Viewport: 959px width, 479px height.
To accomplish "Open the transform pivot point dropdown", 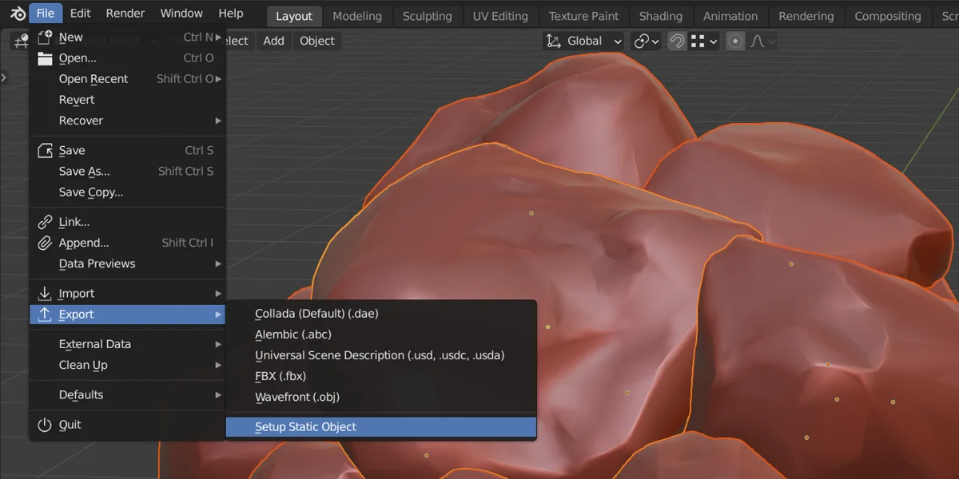I will [646, 41].
